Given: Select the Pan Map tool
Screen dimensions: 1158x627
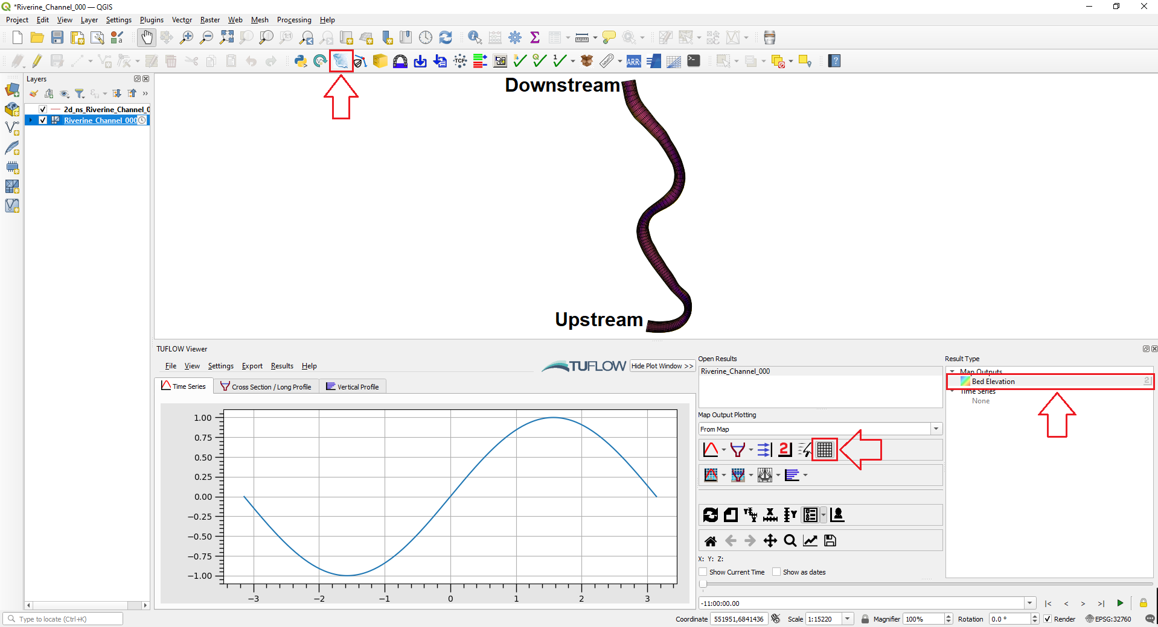Looking at the screenshot, I should coord(147,37).
